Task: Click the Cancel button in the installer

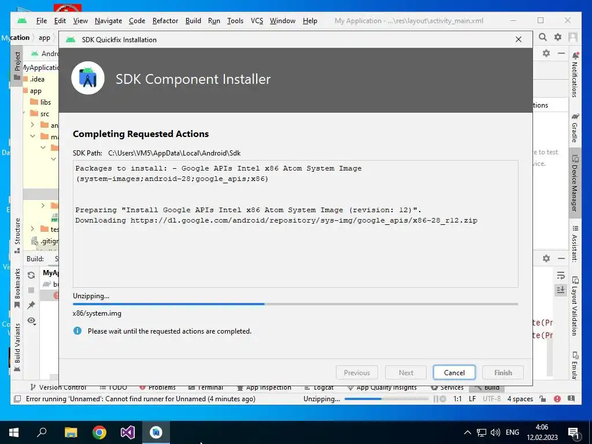Action: [454, 373]
